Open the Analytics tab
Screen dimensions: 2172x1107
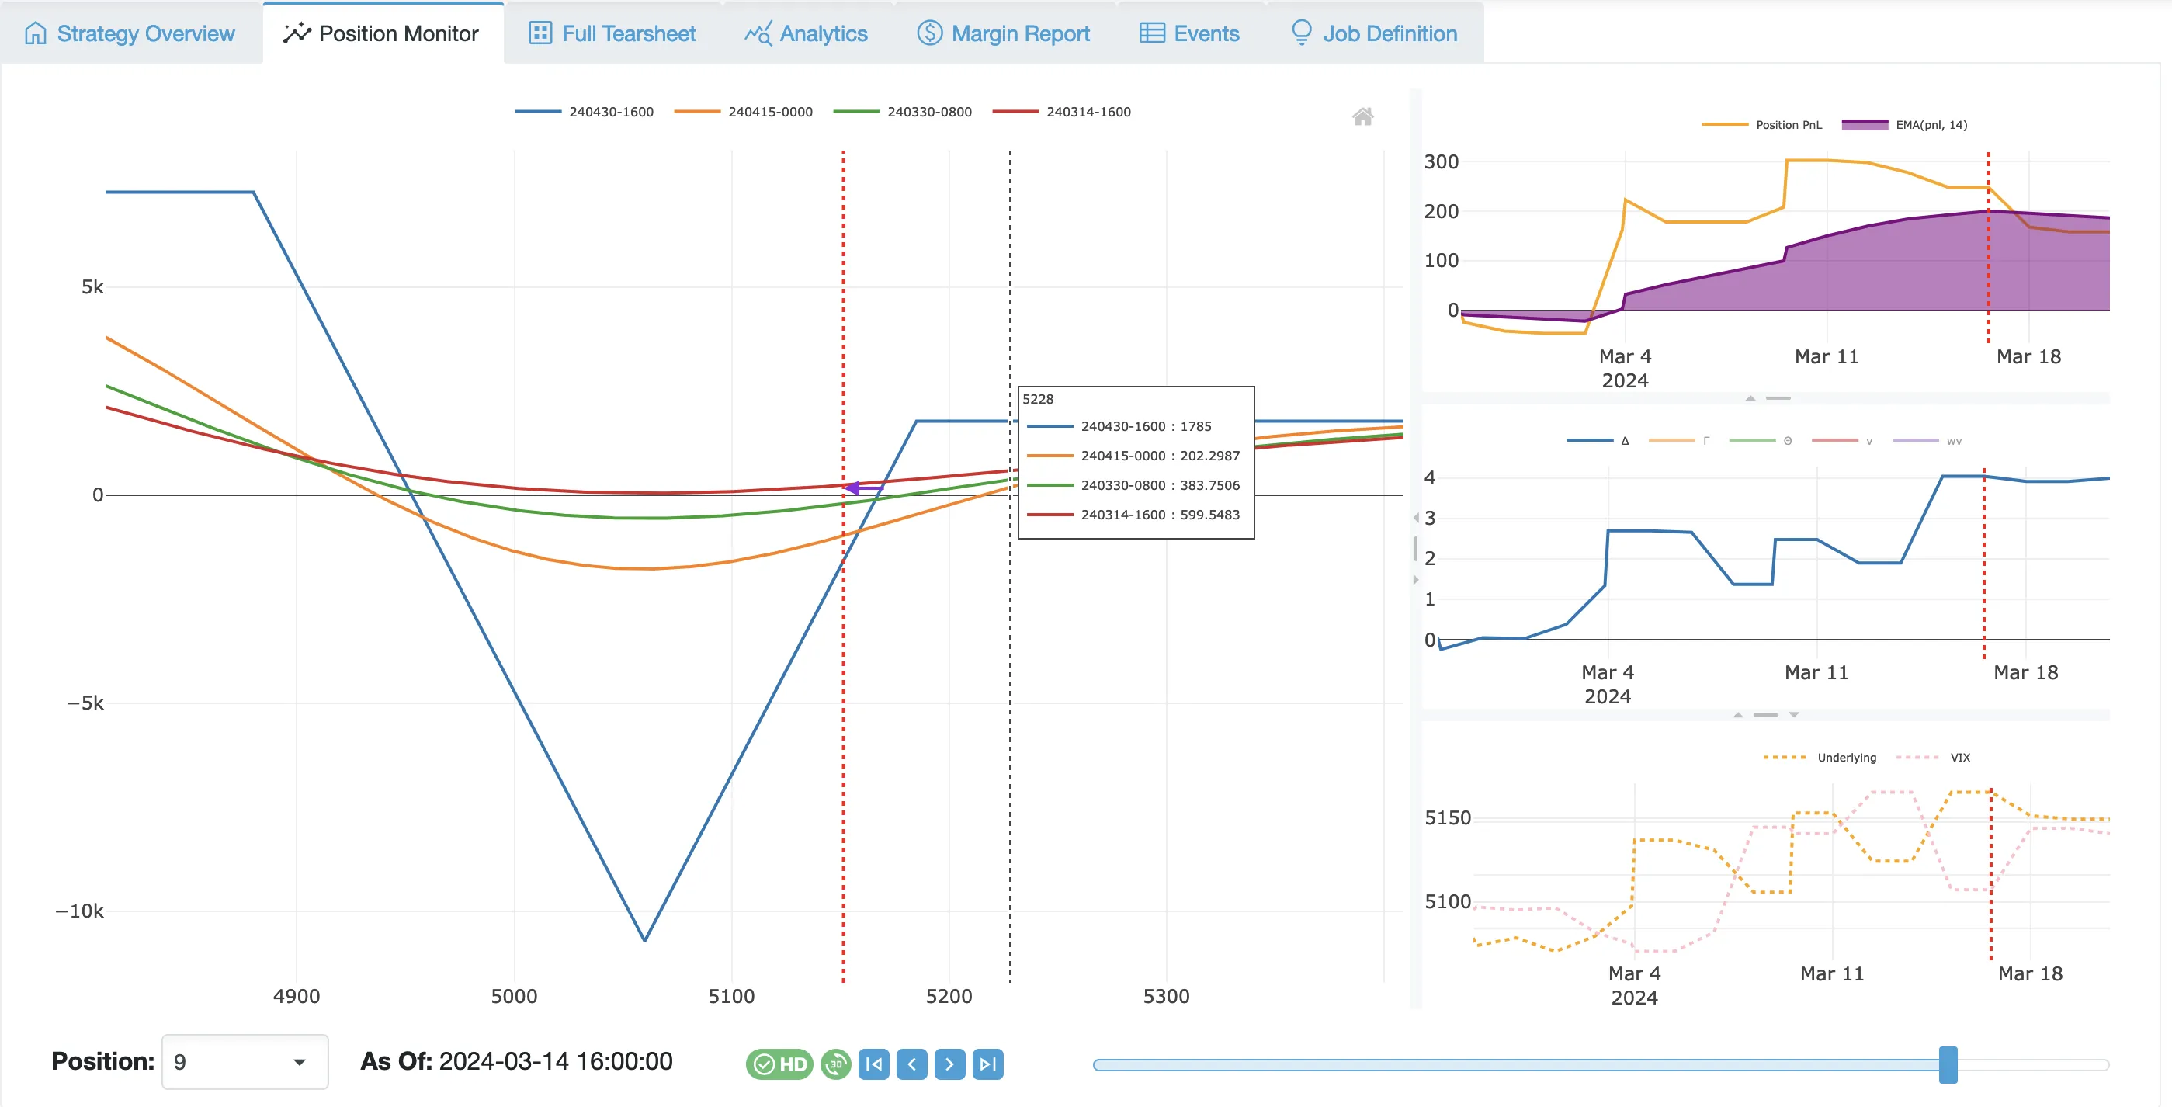click(806, 33)
